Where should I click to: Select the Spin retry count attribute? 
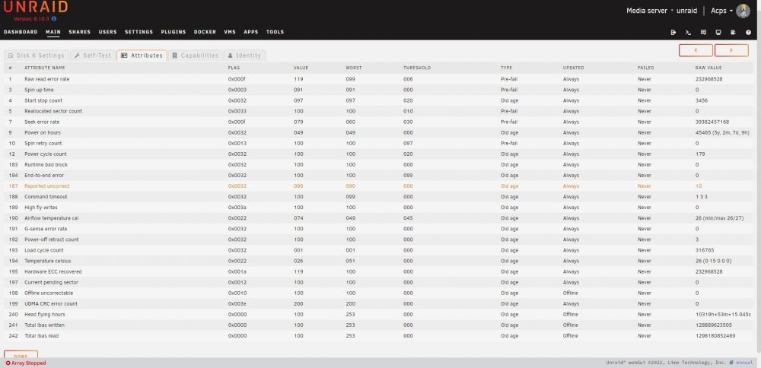(43, 143)
